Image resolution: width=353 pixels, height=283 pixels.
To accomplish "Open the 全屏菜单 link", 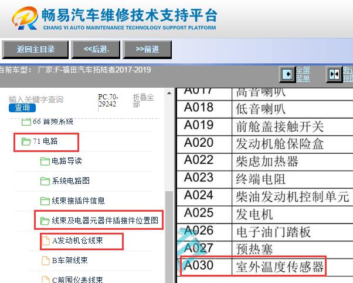I will (303, 74).
